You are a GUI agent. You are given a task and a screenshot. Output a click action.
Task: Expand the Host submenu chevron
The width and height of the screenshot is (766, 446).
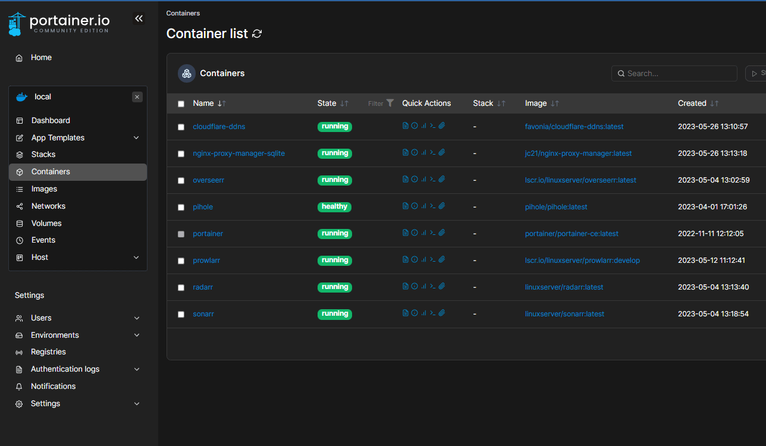(x=136, y=257)
